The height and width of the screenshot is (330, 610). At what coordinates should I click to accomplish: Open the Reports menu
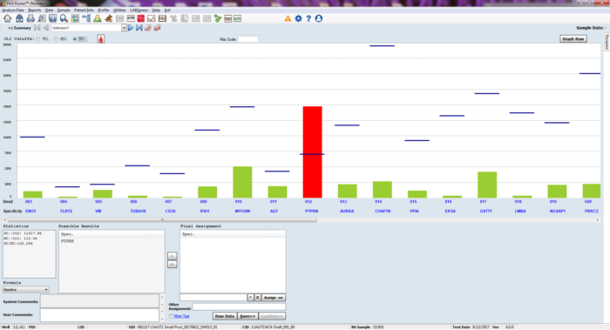(x=35, y=10)
